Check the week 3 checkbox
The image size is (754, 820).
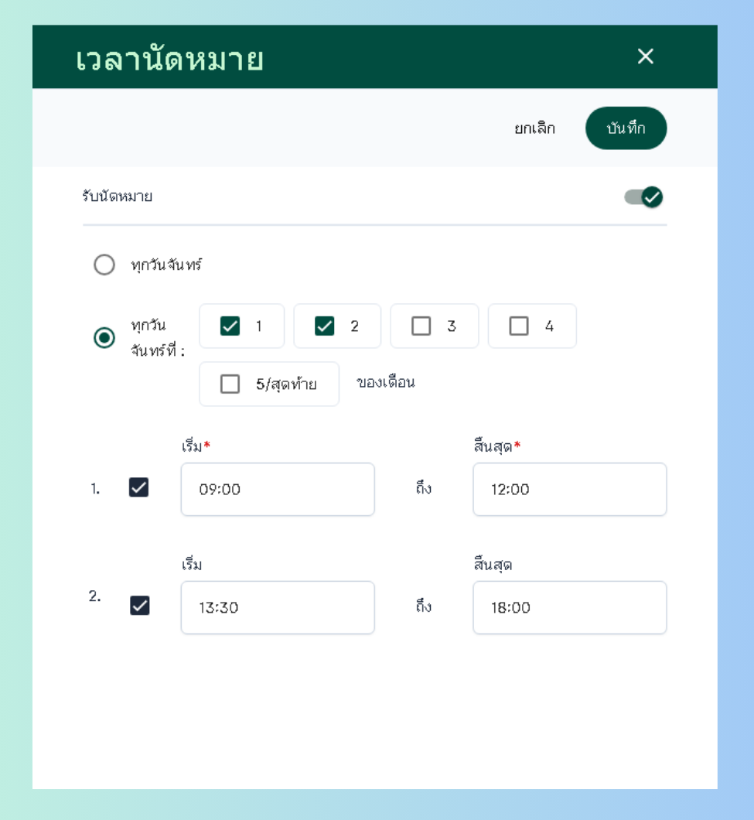(421, 326)
